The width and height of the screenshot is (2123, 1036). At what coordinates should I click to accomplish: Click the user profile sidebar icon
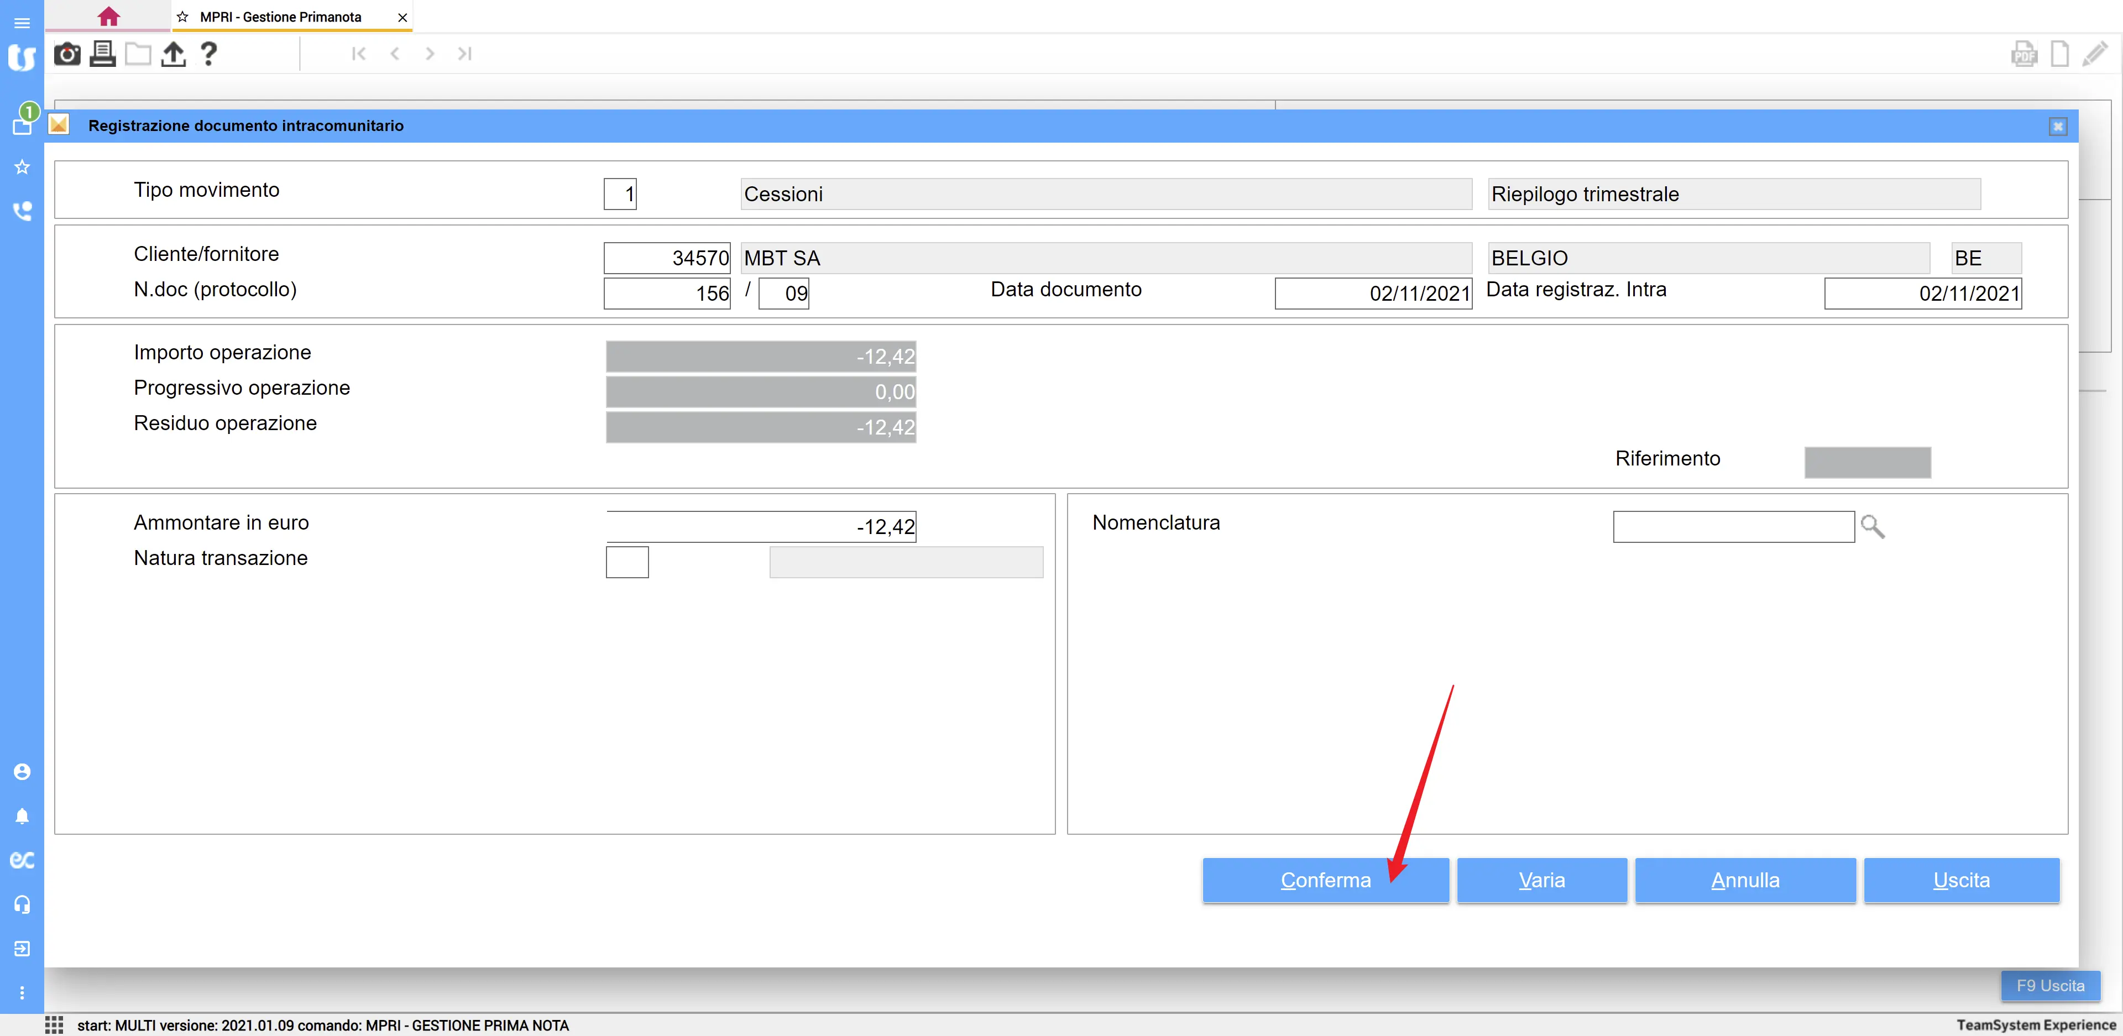coord(22,771)
